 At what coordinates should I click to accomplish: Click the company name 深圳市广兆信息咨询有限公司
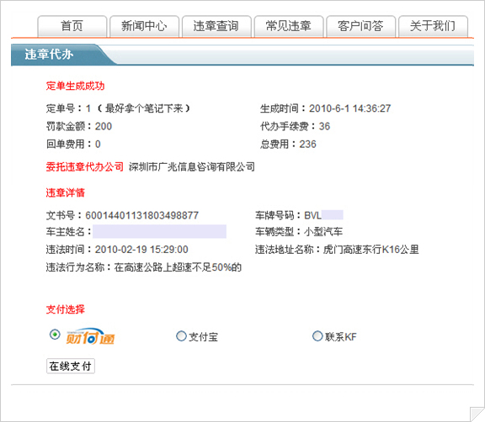(x=192, y=167)
